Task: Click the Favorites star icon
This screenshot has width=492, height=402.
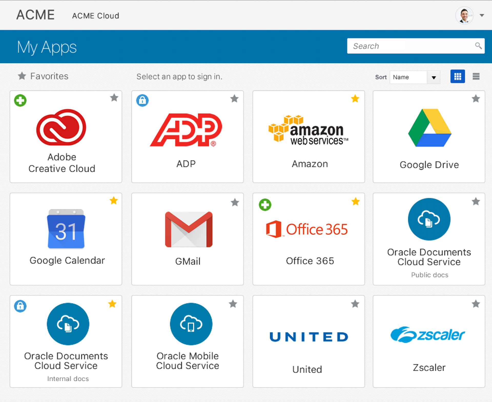Action: [22, 76]
